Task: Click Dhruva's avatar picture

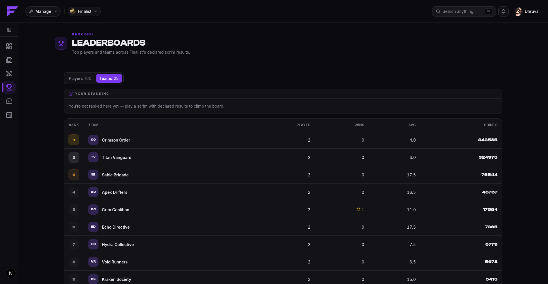Action: (518, 11)
